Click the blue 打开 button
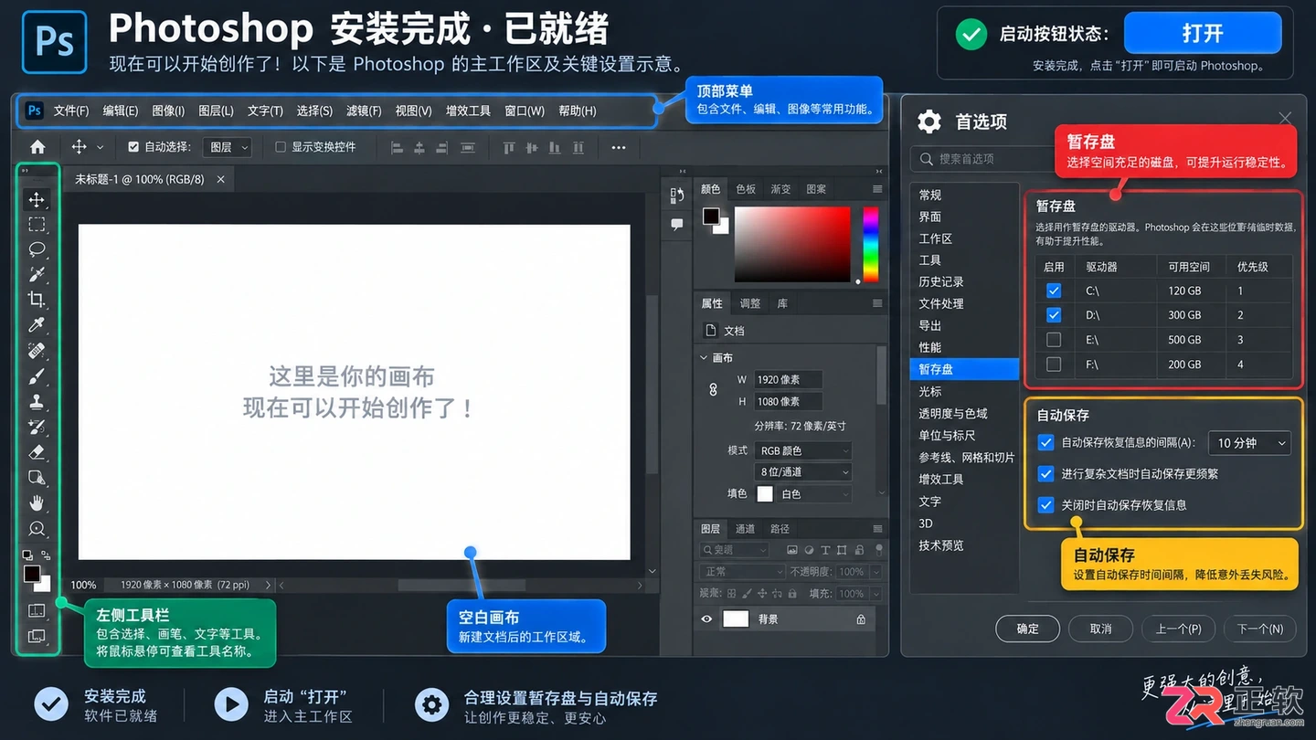Image resolution: width=1316 pixels, height=740 pixels. click(x=1203, y=34)
